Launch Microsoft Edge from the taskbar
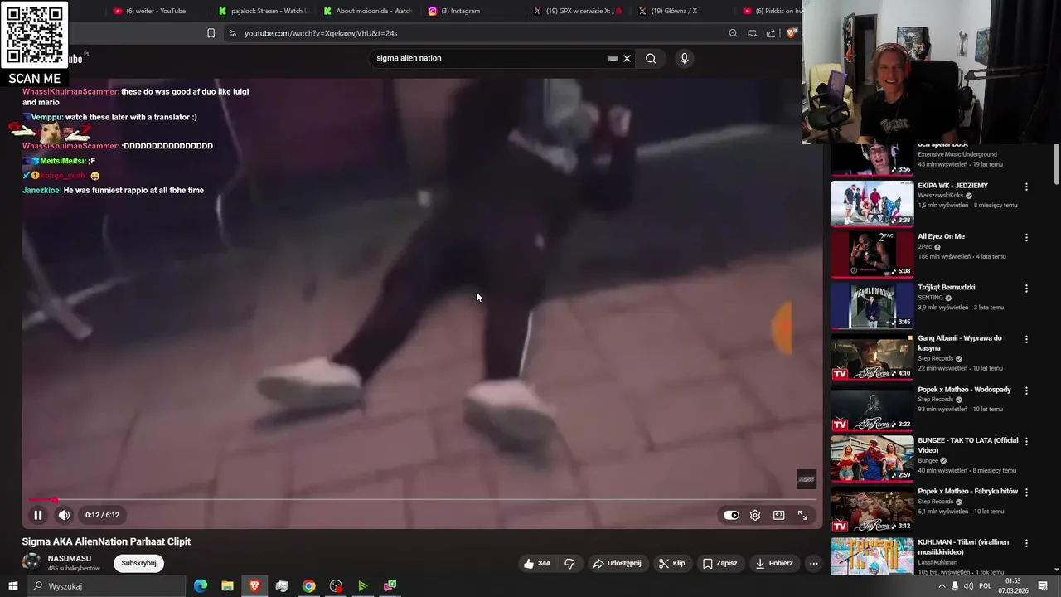The width and height of the screenshot is (1061, 597). pos(201,586)
